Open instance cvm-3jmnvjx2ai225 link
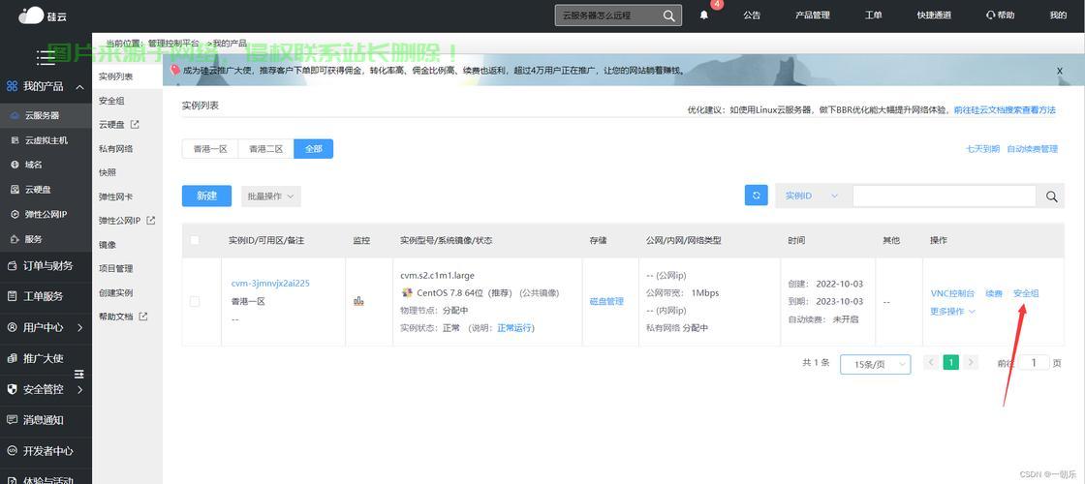This screenshot has height=484, width=1085. click(x=270, y=284)
